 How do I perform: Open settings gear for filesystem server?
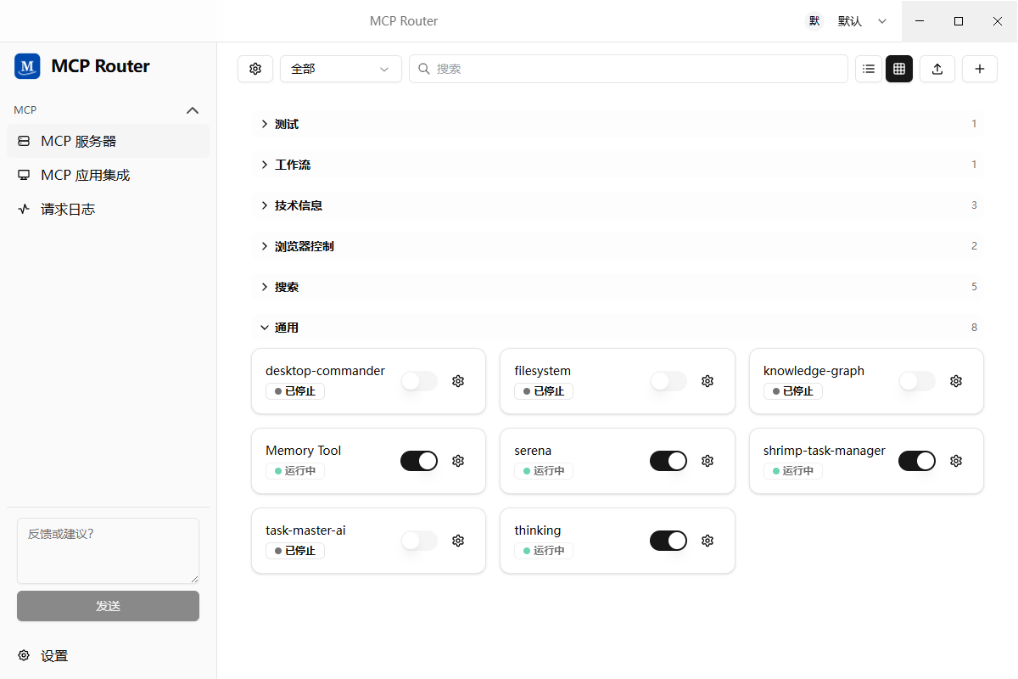click(x=708, y=381)
